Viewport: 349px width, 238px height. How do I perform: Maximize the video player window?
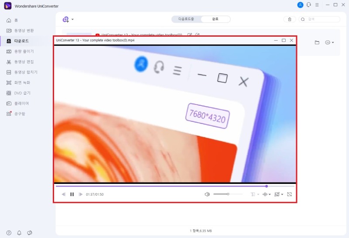coord(284,40)
